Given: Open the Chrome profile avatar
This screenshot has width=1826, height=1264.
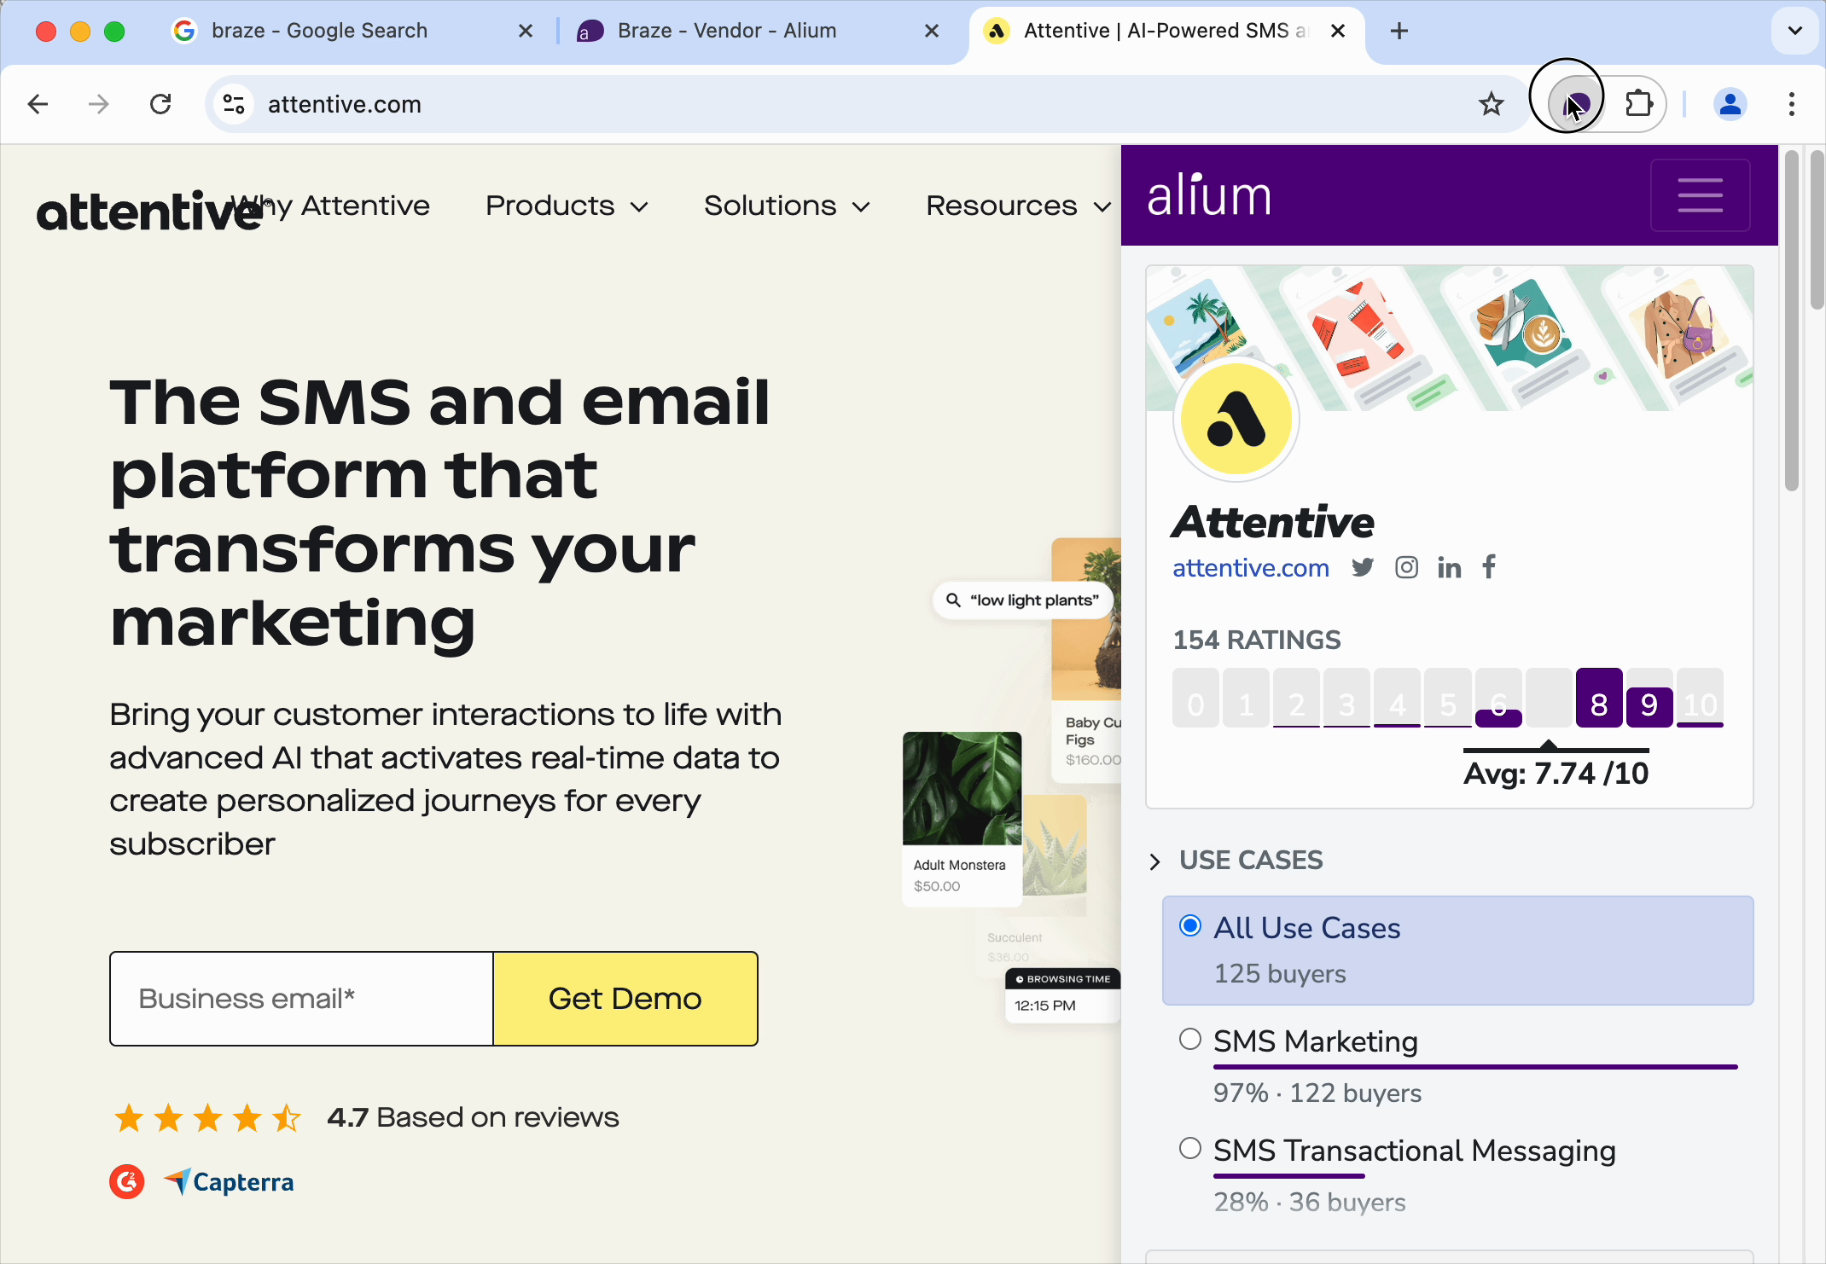Looking at the screenshot, I should 1730,104.
